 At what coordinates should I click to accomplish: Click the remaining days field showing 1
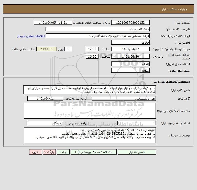[x=68, y=49]
